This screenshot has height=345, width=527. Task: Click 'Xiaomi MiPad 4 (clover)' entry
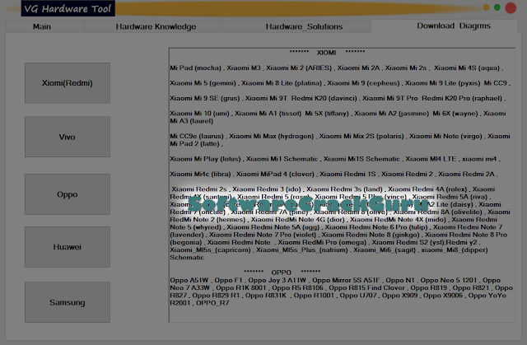click(x=275, y=174)
